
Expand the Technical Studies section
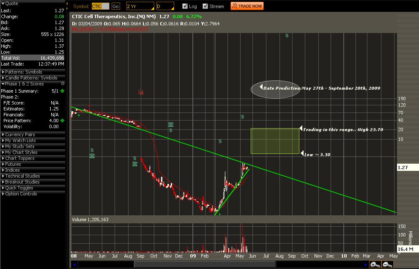33,176
